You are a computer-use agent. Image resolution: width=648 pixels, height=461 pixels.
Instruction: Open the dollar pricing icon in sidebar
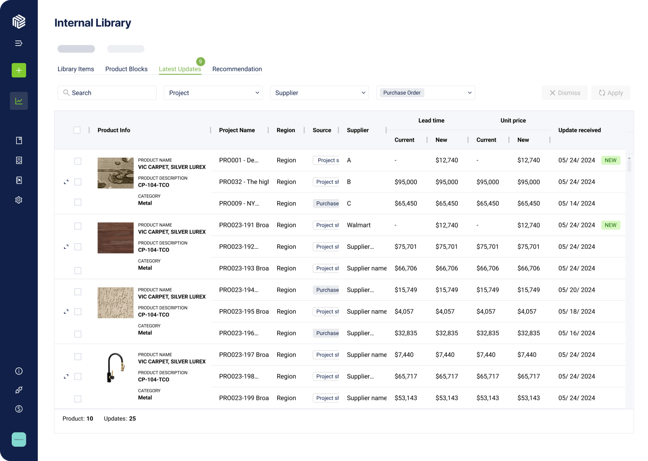point(19,409)
